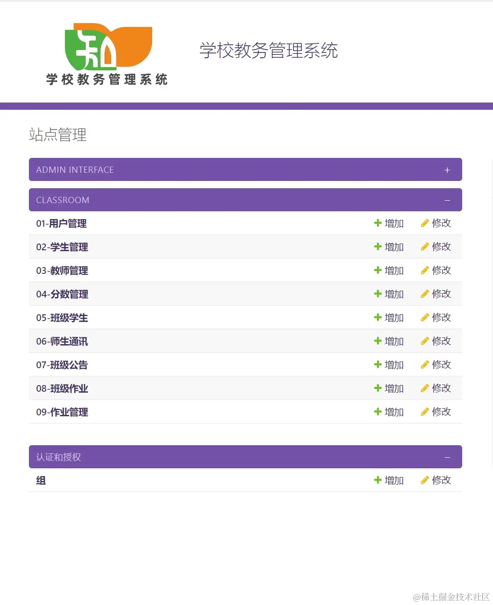Collapse the CLASSROOM section minus sign
This screenshot has height=605, width=493.
tap(447, 200)
